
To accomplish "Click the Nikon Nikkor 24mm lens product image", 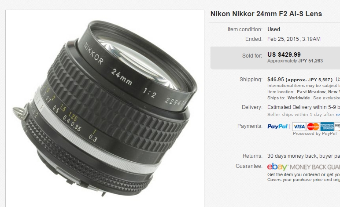I will (x=105, y=108).
